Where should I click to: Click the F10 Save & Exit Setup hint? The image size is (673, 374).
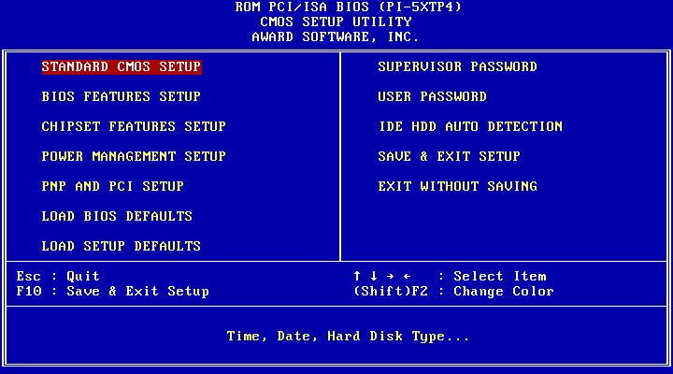(112, 291)
